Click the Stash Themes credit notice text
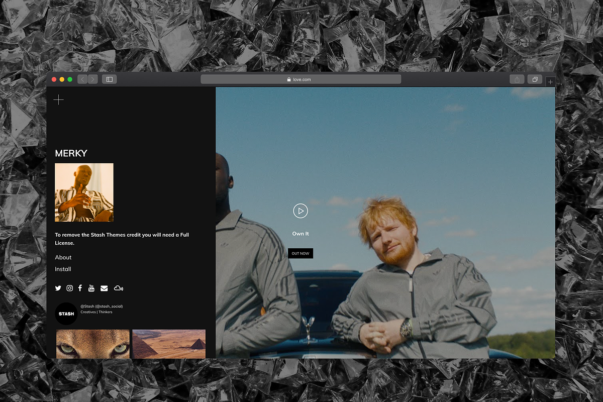The height and width of the screenshot is (402, 603). [x=122, y=239]
